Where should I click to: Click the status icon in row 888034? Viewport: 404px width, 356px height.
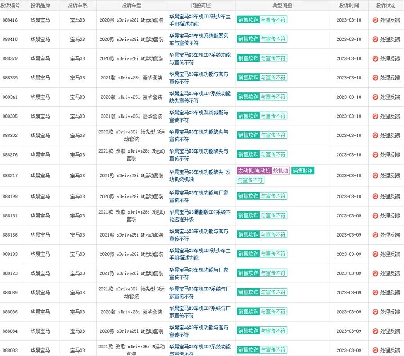tap(375, 331)
